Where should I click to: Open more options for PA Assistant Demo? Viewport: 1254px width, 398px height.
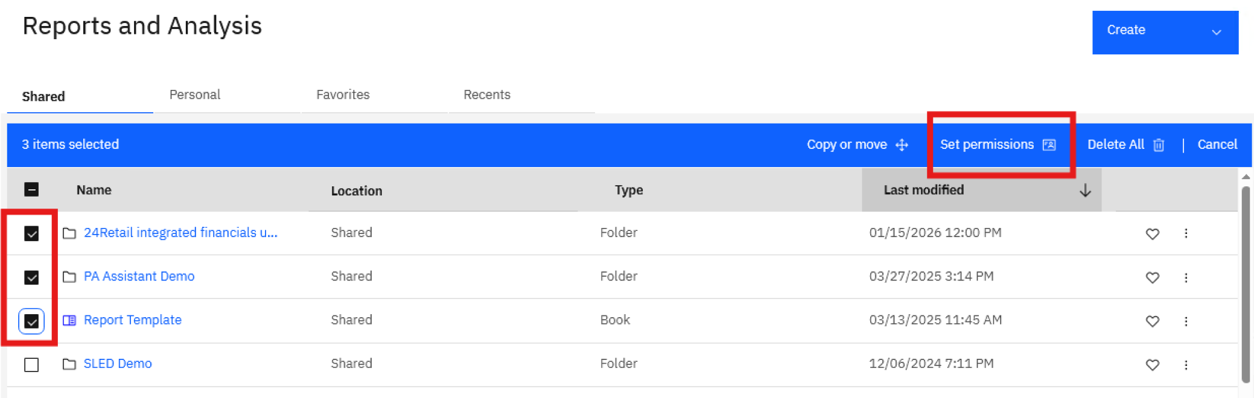[1186, 277]
